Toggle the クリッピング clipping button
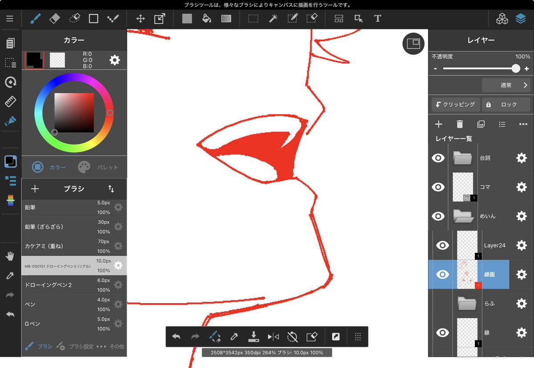 456,105
